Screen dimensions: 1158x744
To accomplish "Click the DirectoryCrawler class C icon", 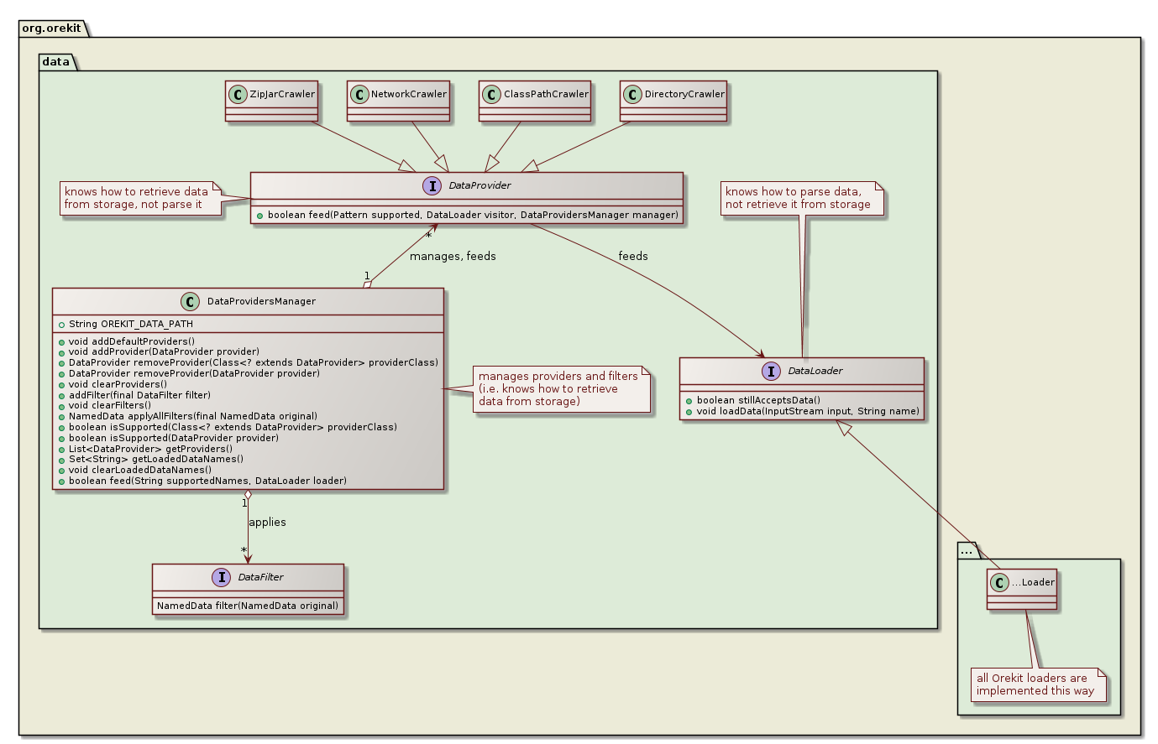I will [633, 94].
